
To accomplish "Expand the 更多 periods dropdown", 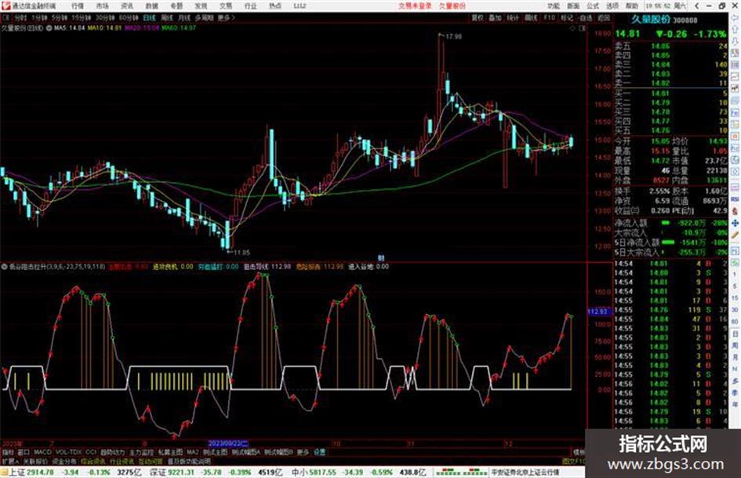I will click(x=226, y=17).
